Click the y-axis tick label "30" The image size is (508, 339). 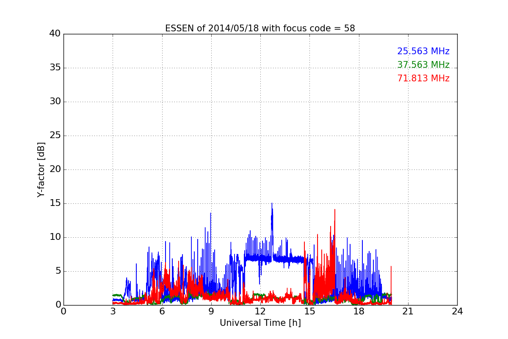(x=55, y=102)
